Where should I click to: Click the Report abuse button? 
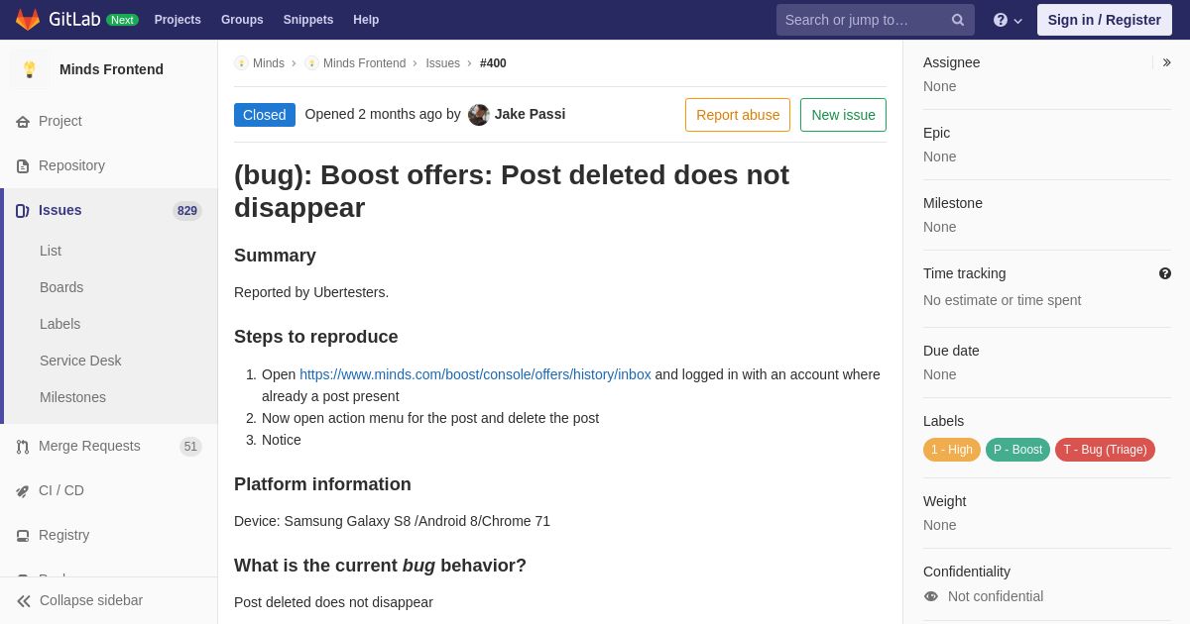click(738, 115)
